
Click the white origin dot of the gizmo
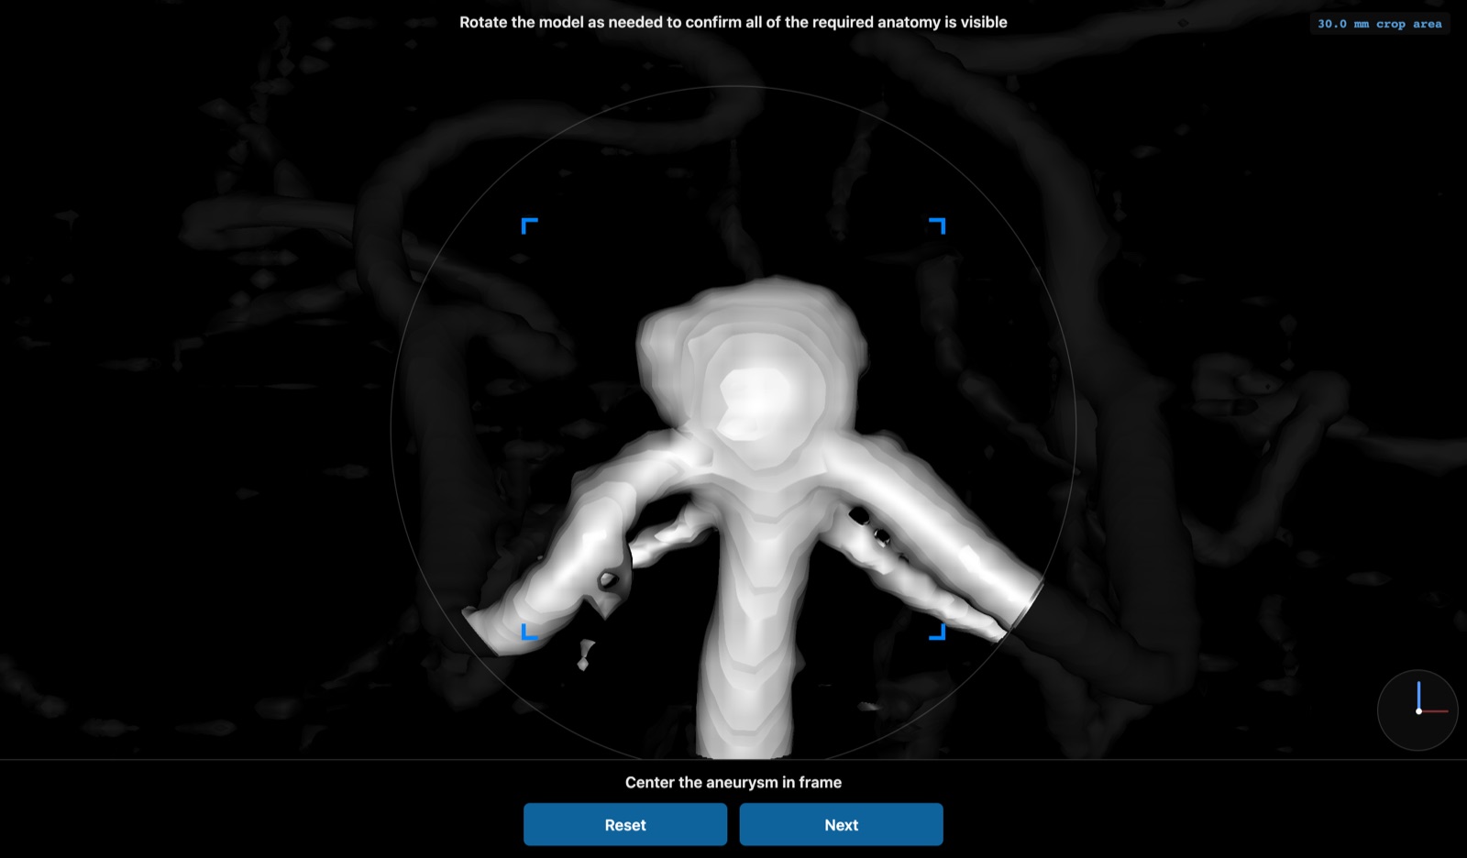[x=1418, y=711]
